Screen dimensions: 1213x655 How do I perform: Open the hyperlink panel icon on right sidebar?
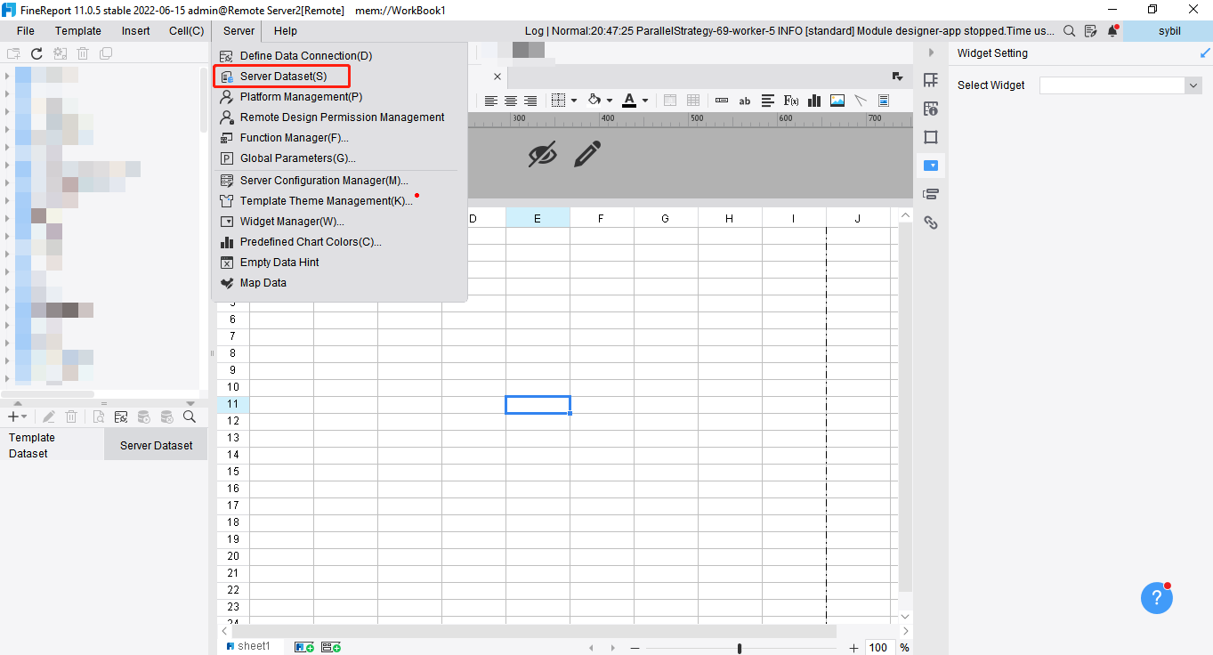pos(931,222)
